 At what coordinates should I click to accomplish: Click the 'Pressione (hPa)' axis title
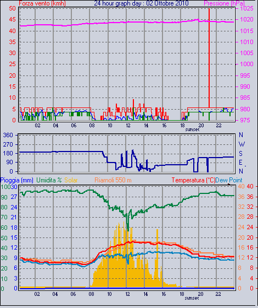(224, 3)
